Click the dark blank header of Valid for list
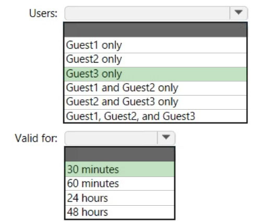This screenshot has width=253, height=224. pos(119,154)
